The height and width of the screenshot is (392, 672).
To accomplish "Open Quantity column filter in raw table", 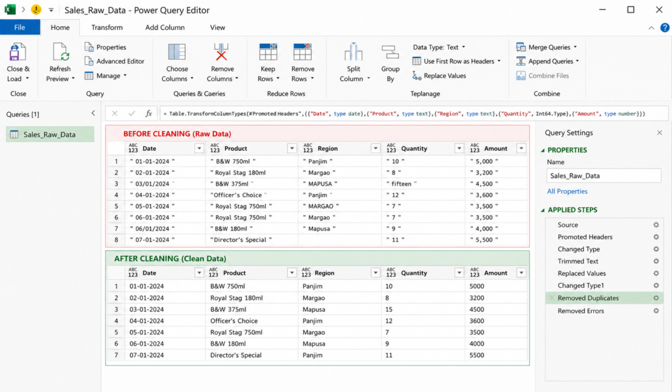I will [459, 149].
